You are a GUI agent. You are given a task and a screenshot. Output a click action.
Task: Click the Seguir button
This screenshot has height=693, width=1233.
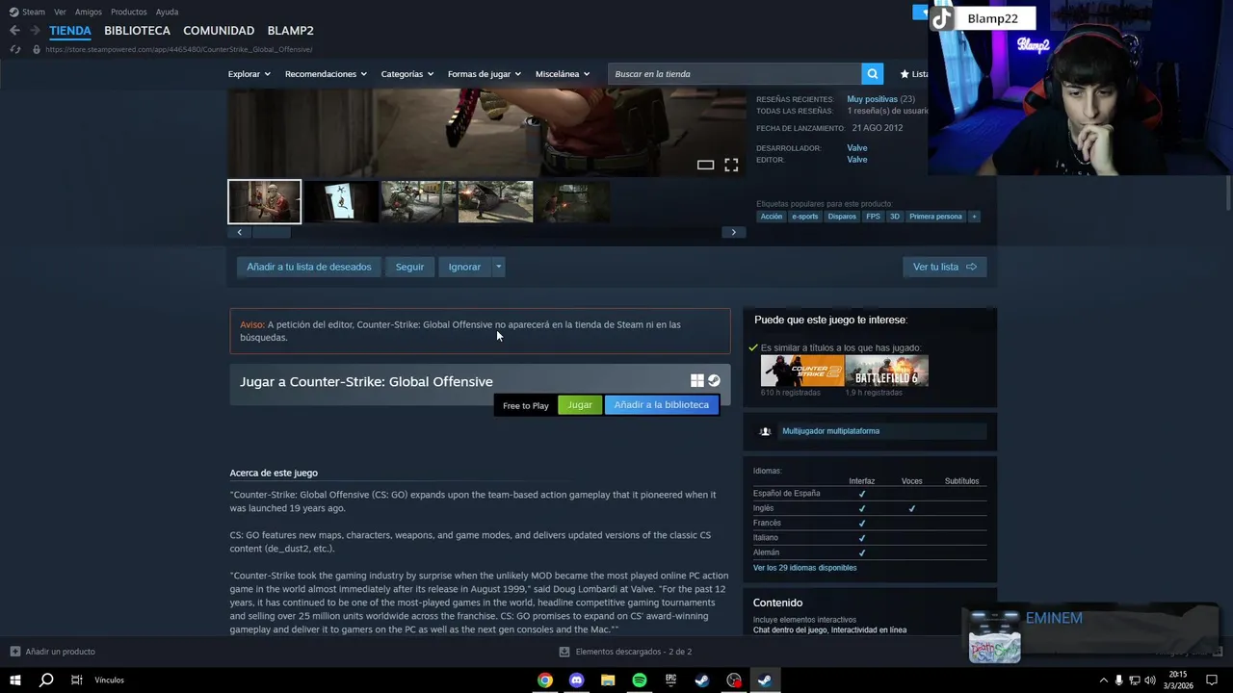coord(409,267)
